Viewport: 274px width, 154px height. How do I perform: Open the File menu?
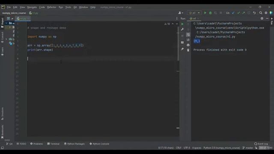pos(9,7)
